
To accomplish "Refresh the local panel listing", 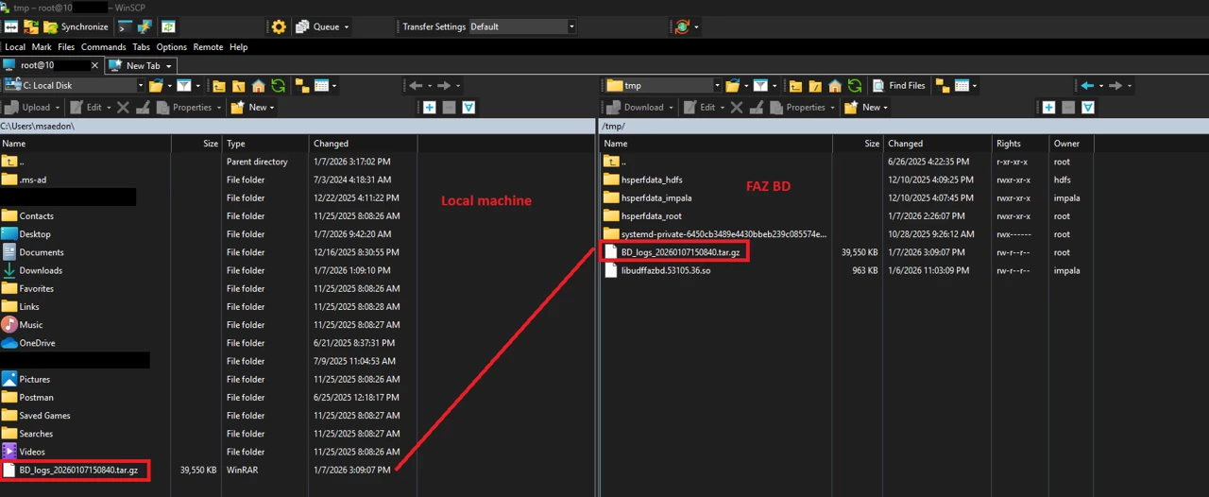I will [x=278, y=85].
